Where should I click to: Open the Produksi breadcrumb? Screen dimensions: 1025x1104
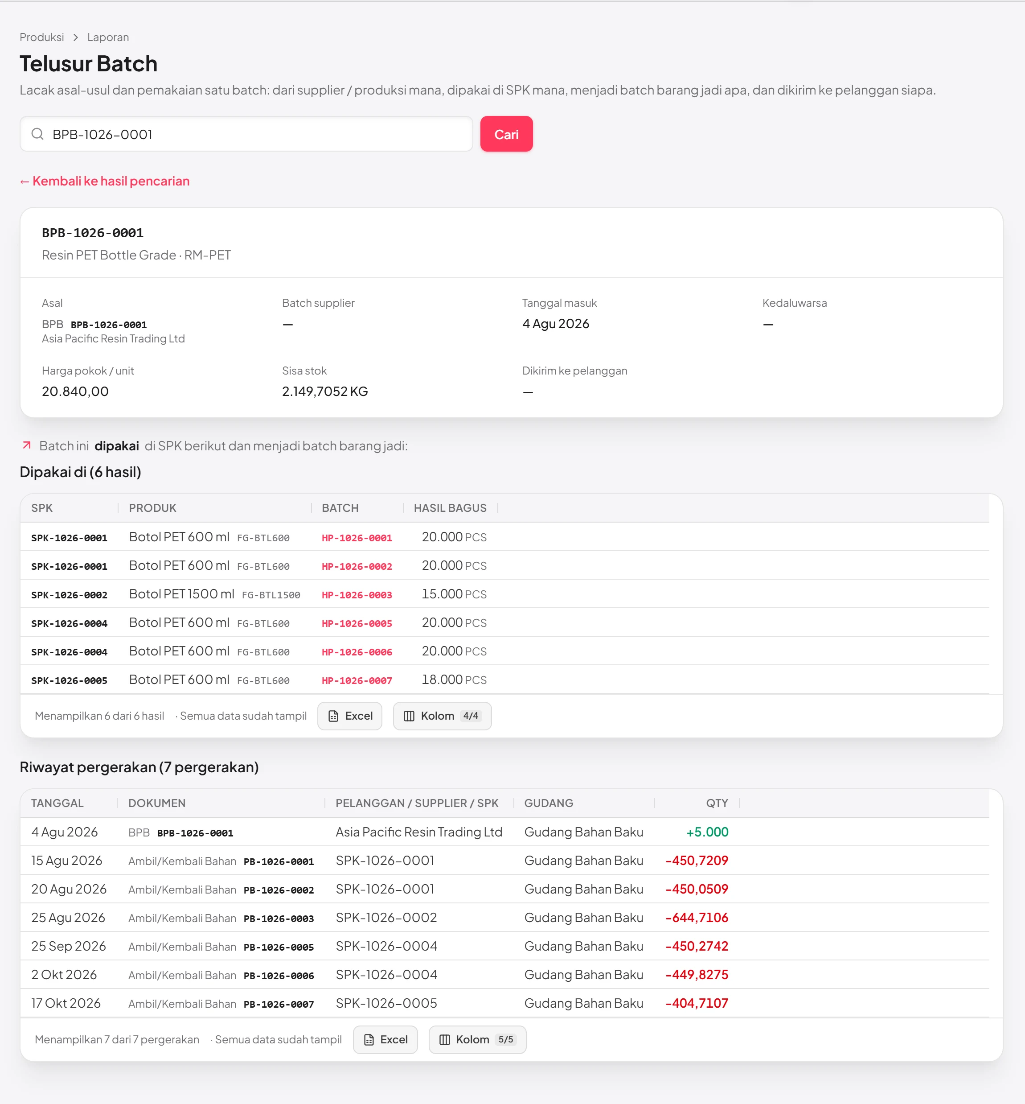pos(41,37)
